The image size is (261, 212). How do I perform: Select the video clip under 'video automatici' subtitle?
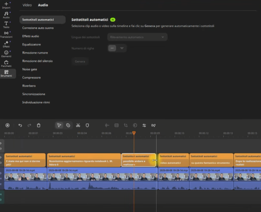[174, 178]
